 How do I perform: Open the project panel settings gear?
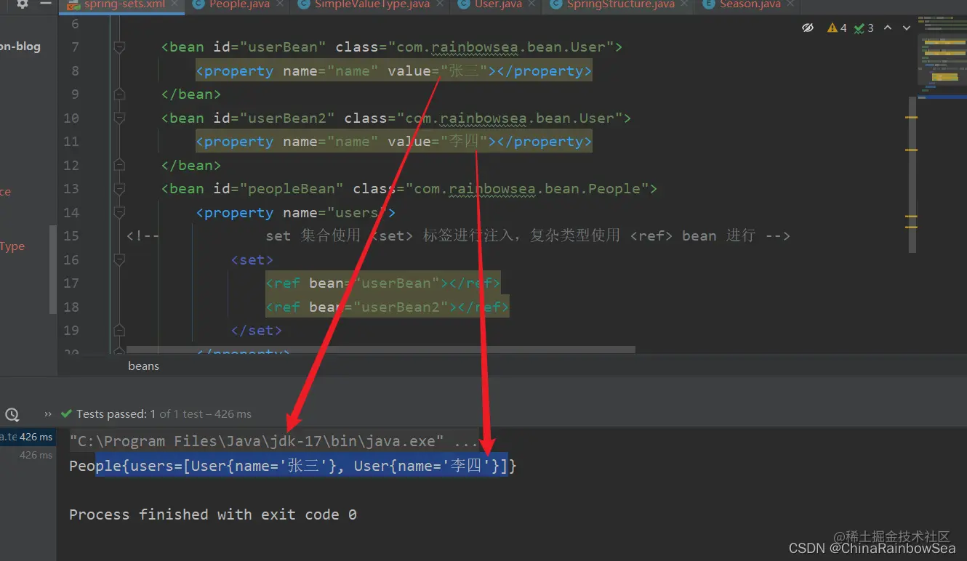tap(23, 4)
